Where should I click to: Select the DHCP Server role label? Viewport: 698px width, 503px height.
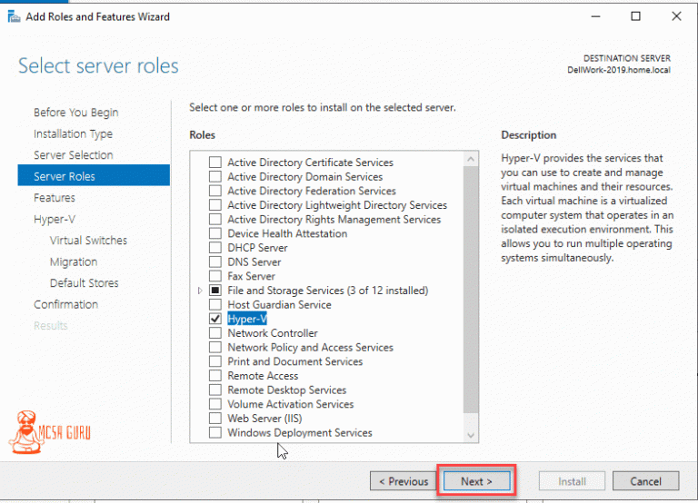pos(257,248)
